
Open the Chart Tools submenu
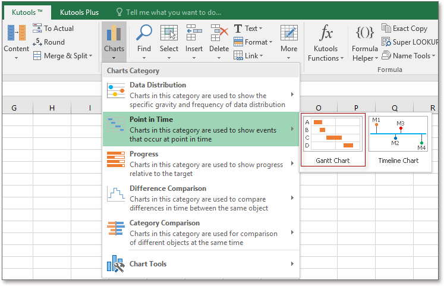(x=201, y=264)
